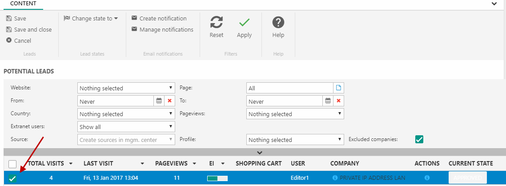Check the select-all header checkbox

pyautogui.click(x=12, y=164)
